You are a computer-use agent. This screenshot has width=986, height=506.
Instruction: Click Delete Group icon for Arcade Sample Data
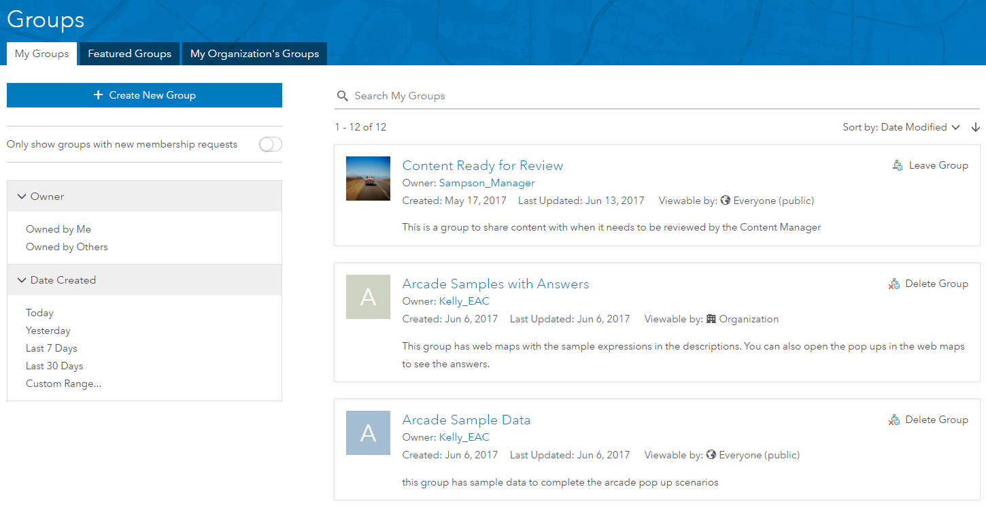894,420
